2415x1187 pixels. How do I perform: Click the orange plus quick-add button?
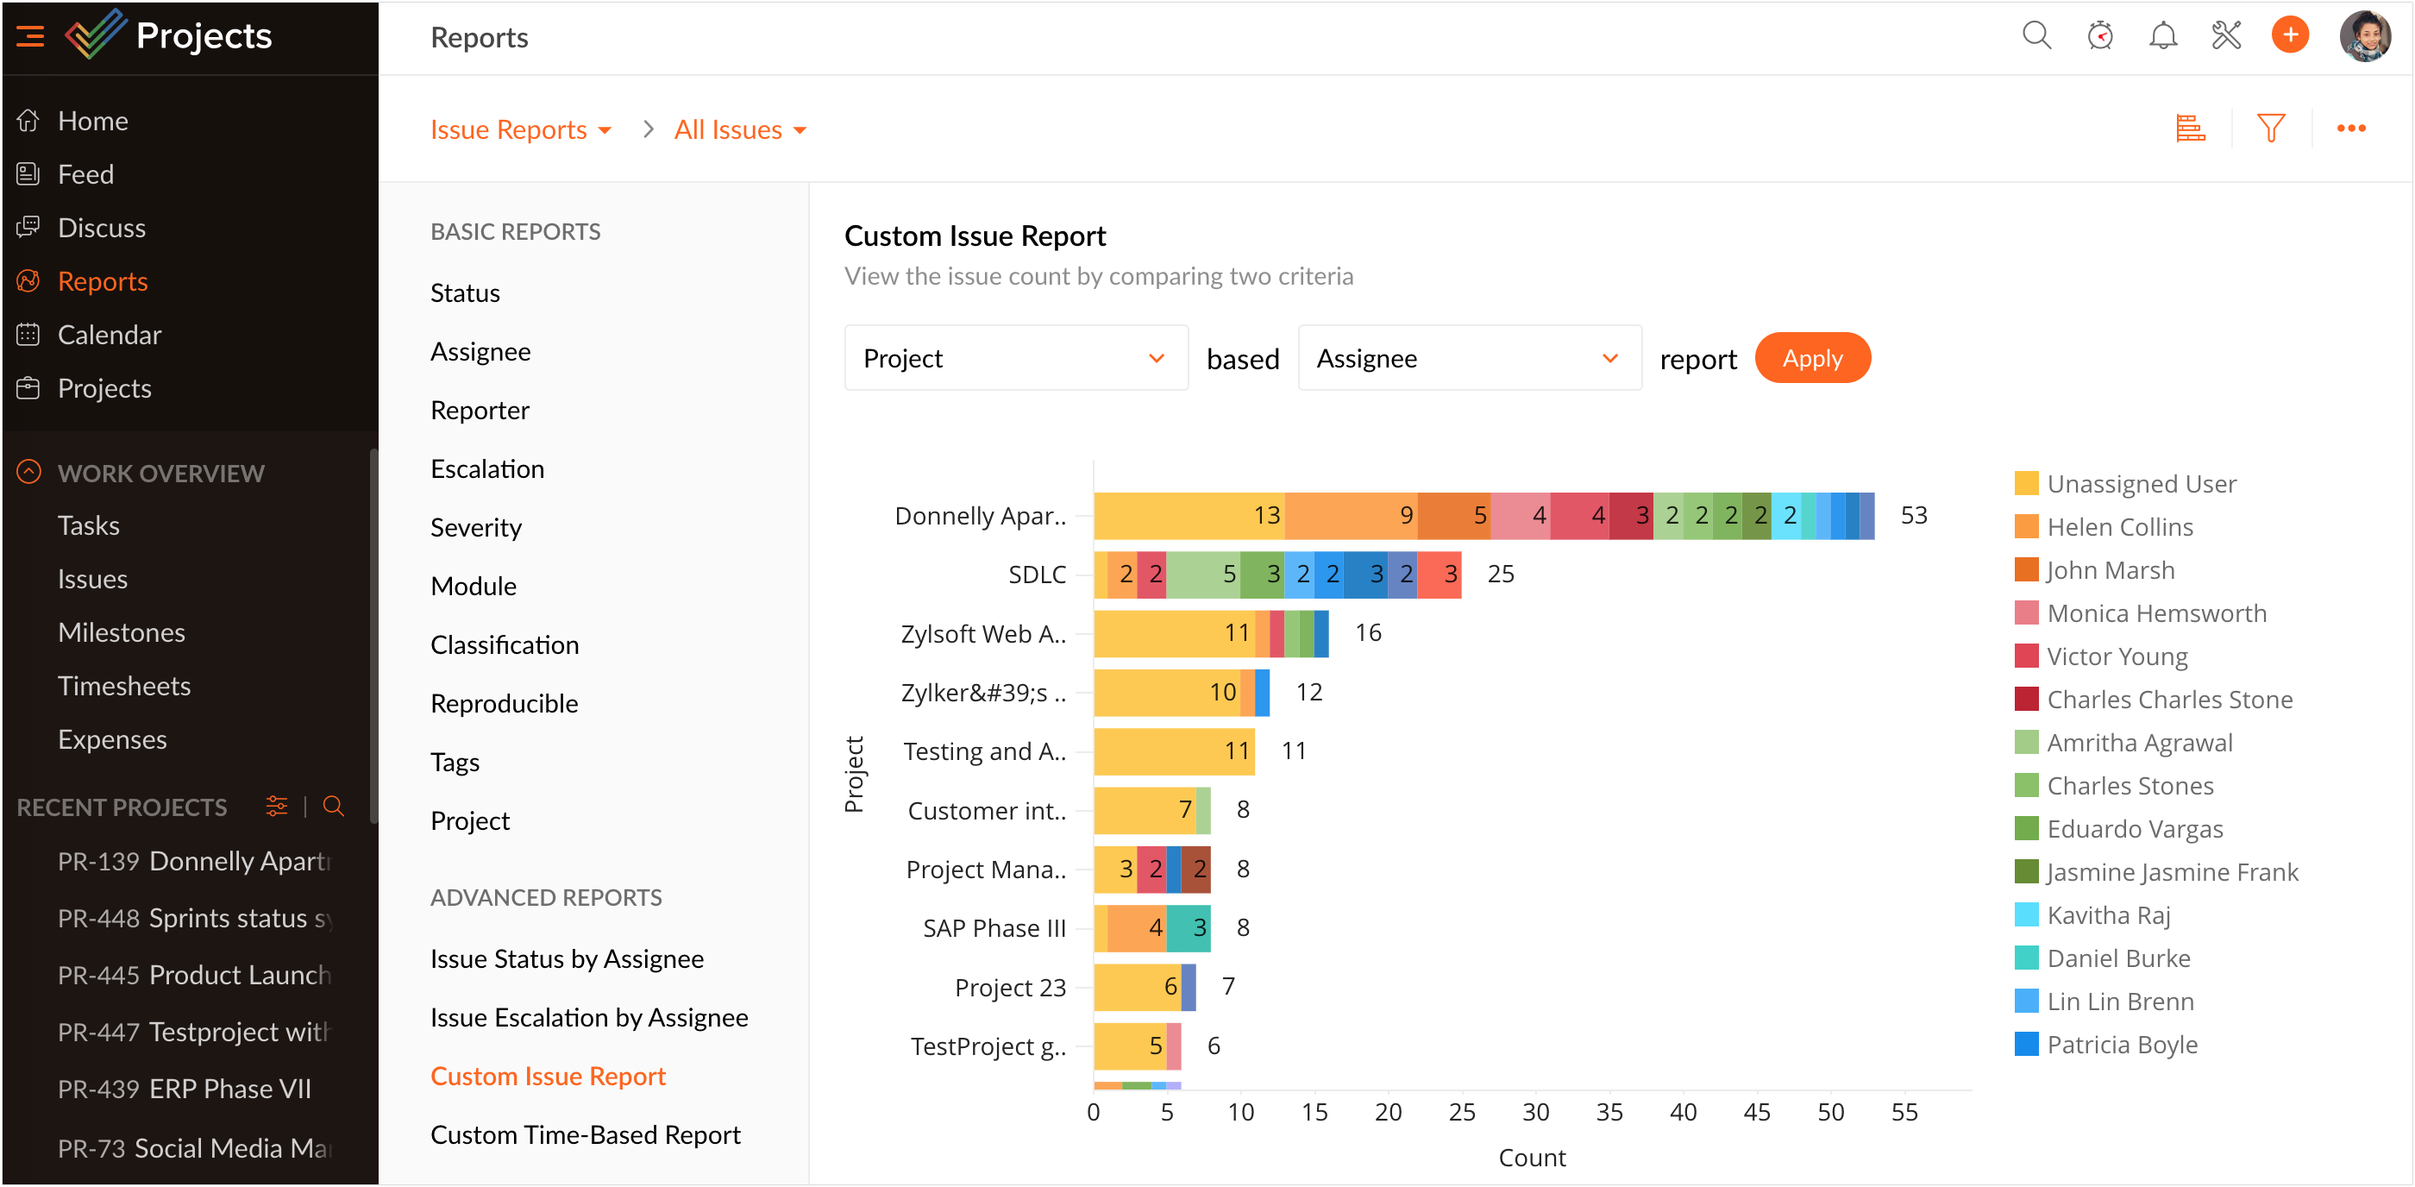2288,36
